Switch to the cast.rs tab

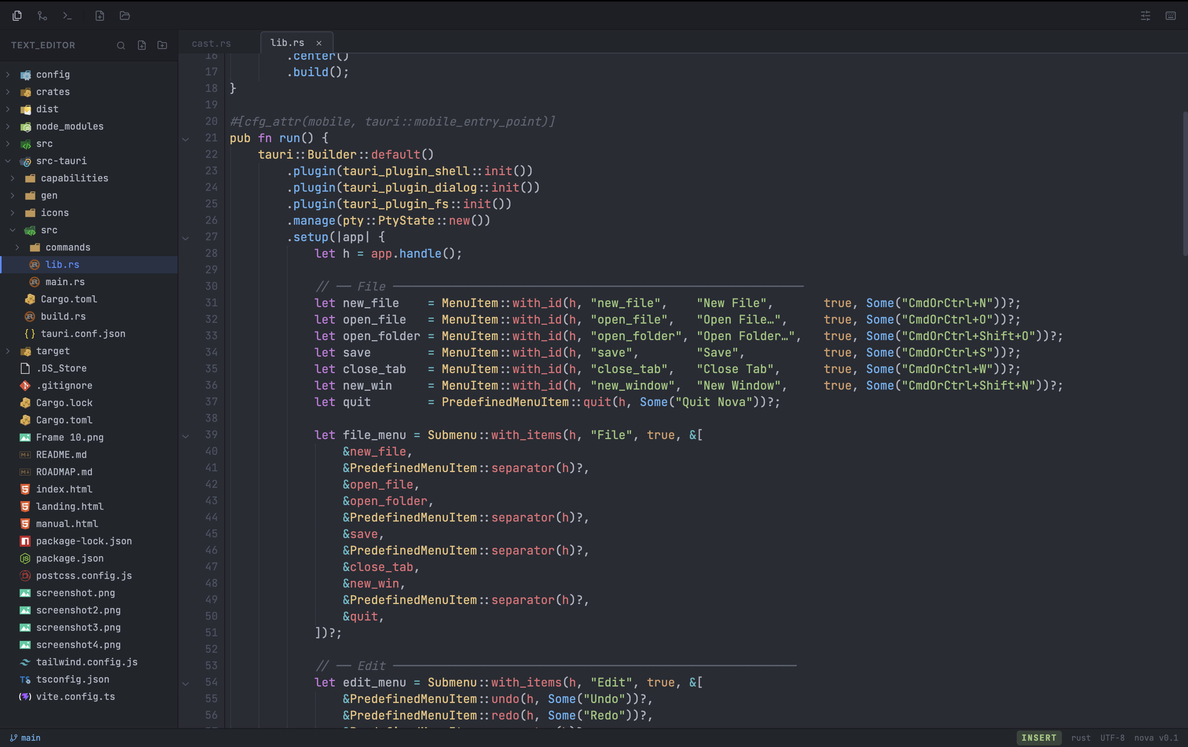(211, 43)
